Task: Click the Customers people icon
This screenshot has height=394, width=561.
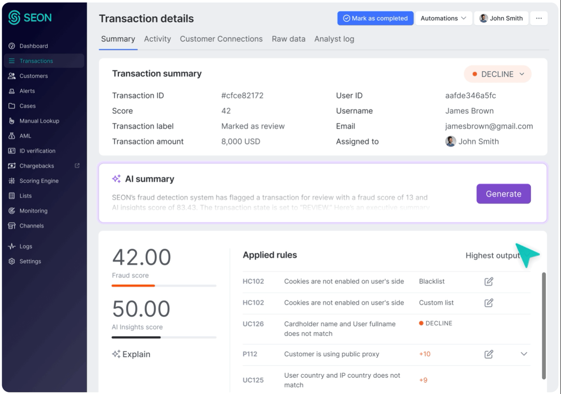Action: pos(12,76)
